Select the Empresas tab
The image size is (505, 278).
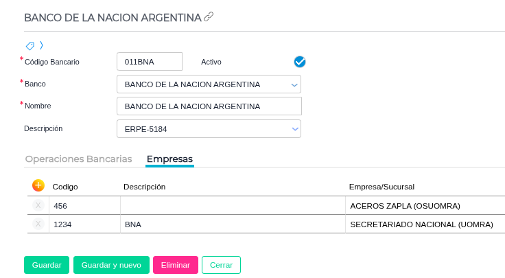click(x=169, y=159)
